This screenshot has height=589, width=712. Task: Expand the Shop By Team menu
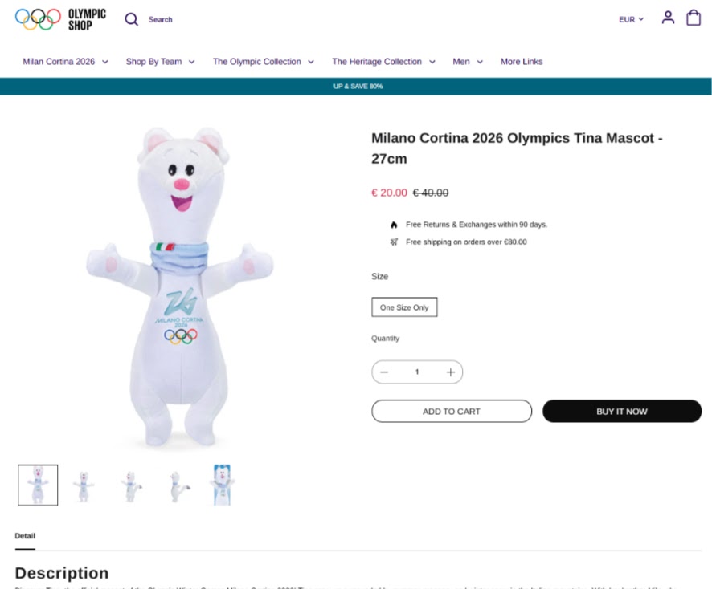click(x=159, y=61)
